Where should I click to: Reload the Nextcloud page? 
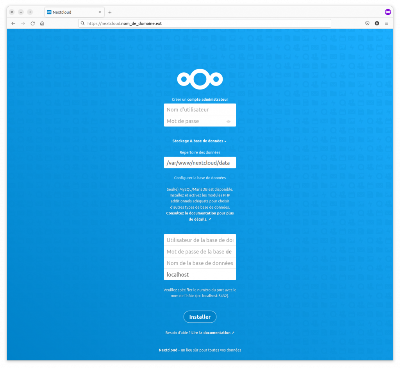[33, 23]
